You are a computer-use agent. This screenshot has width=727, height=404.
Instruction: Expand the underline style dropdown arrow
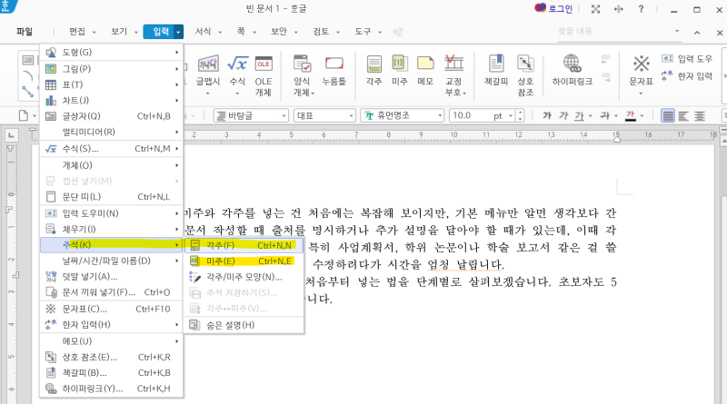[x=590, y=116]
